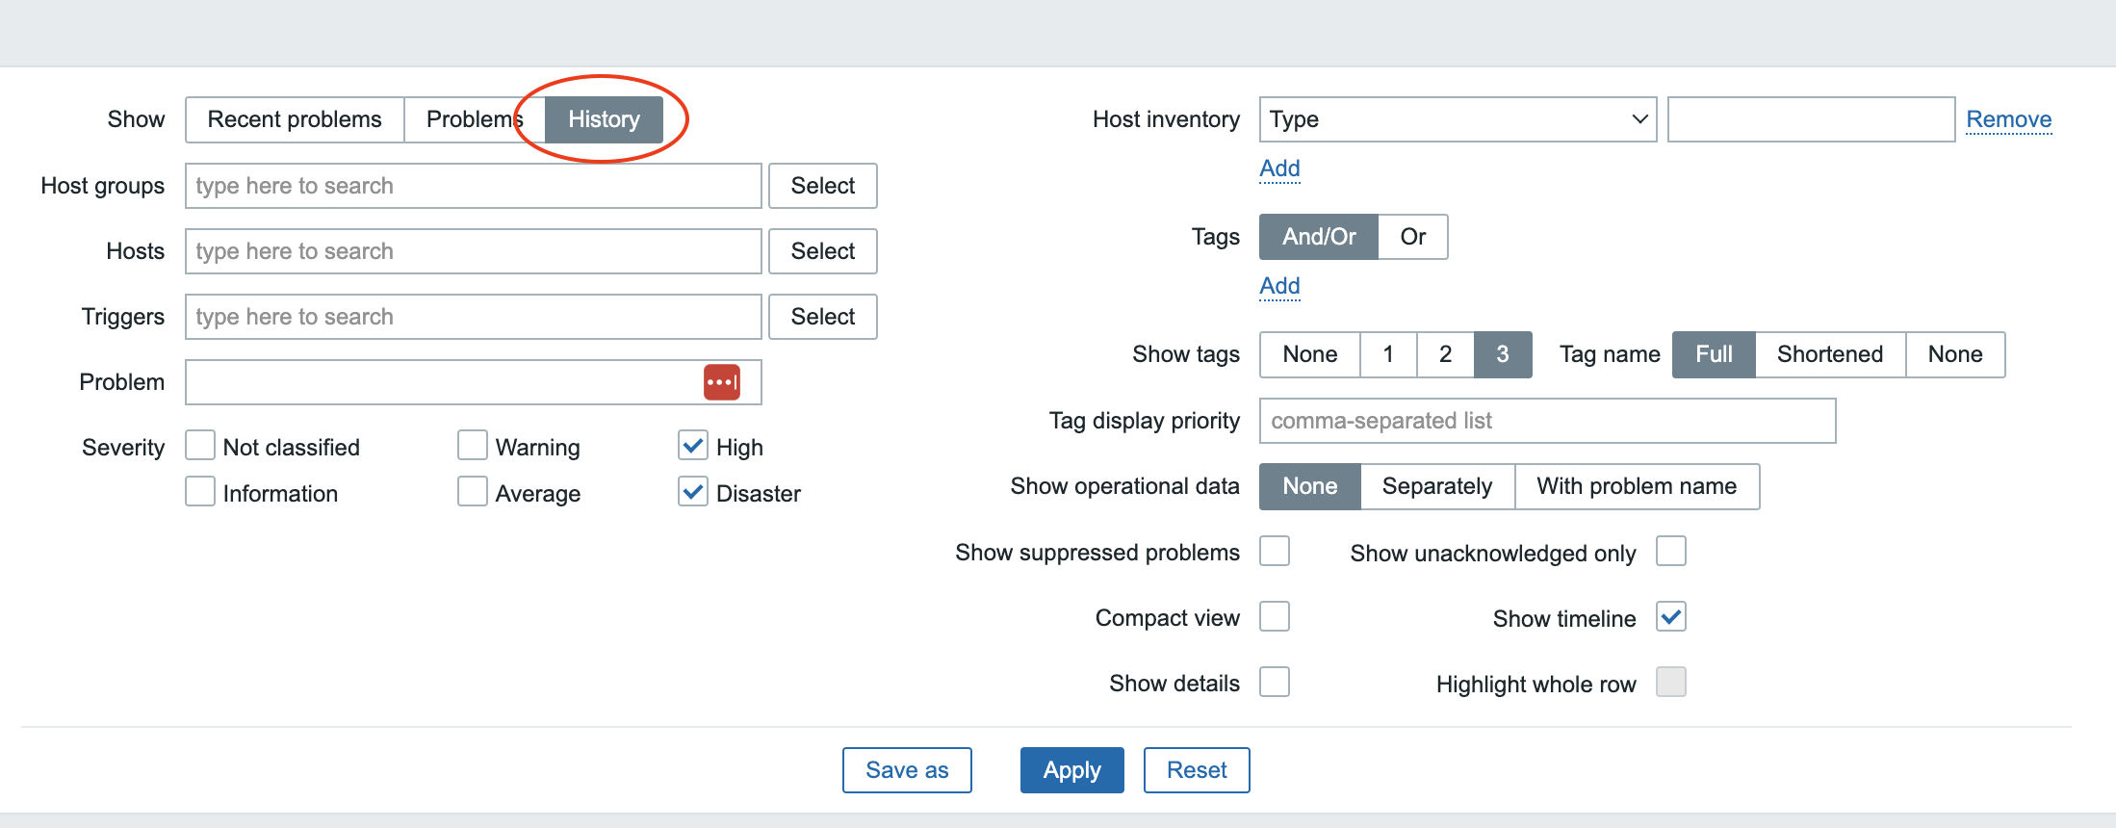Viewport: 2116px width, 828px height.
Task: Switch Show filter to Recent problems
Action: [x=295, y=119]
